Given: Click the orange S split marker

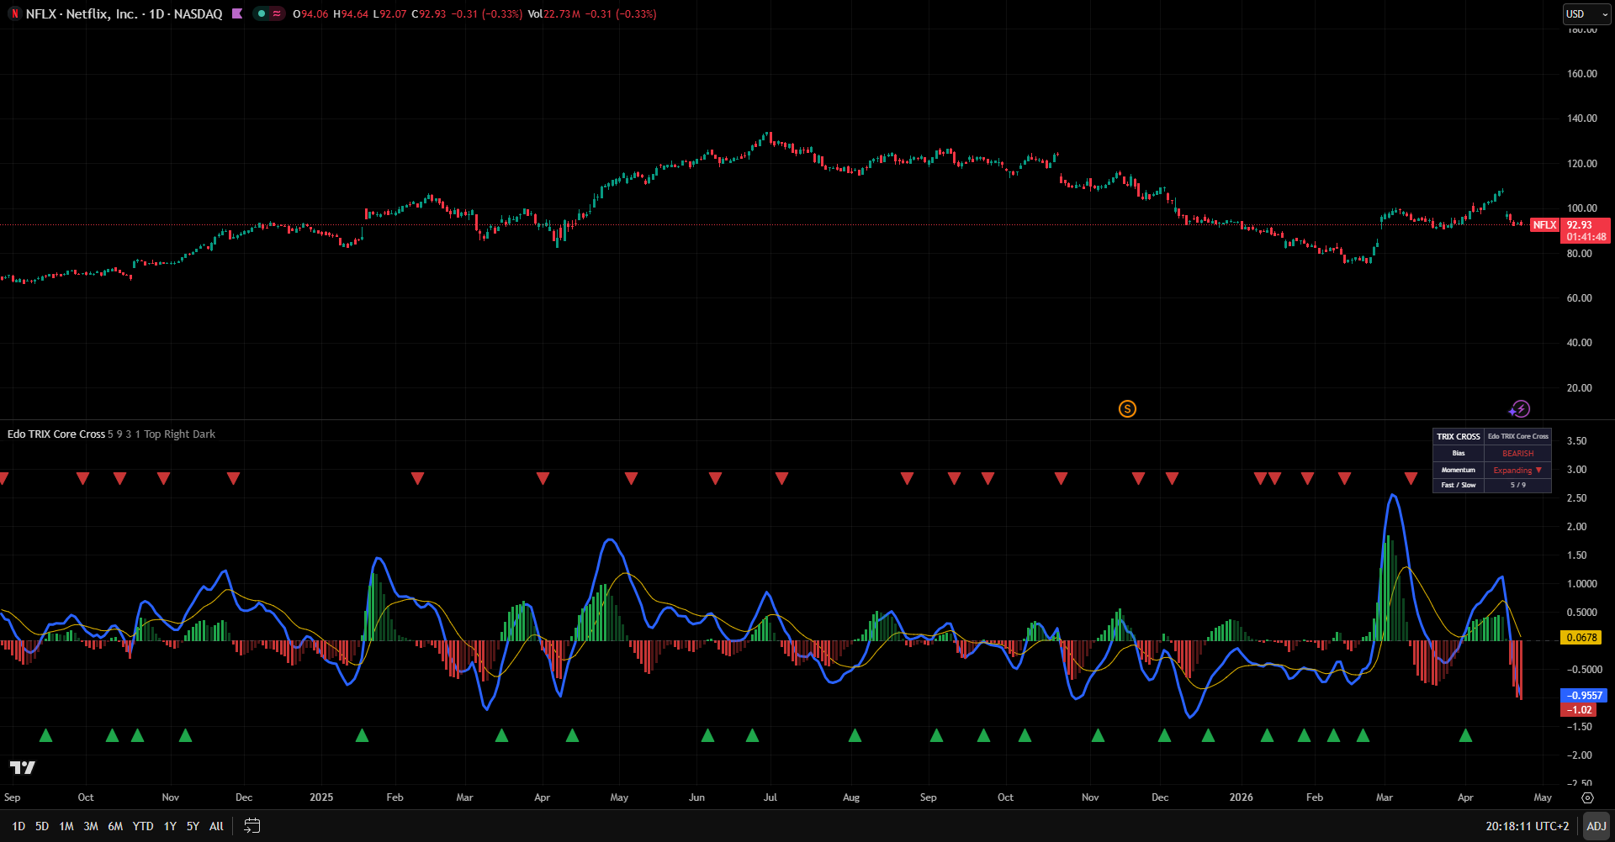Looking at the screenshot, I should 1127,409.
